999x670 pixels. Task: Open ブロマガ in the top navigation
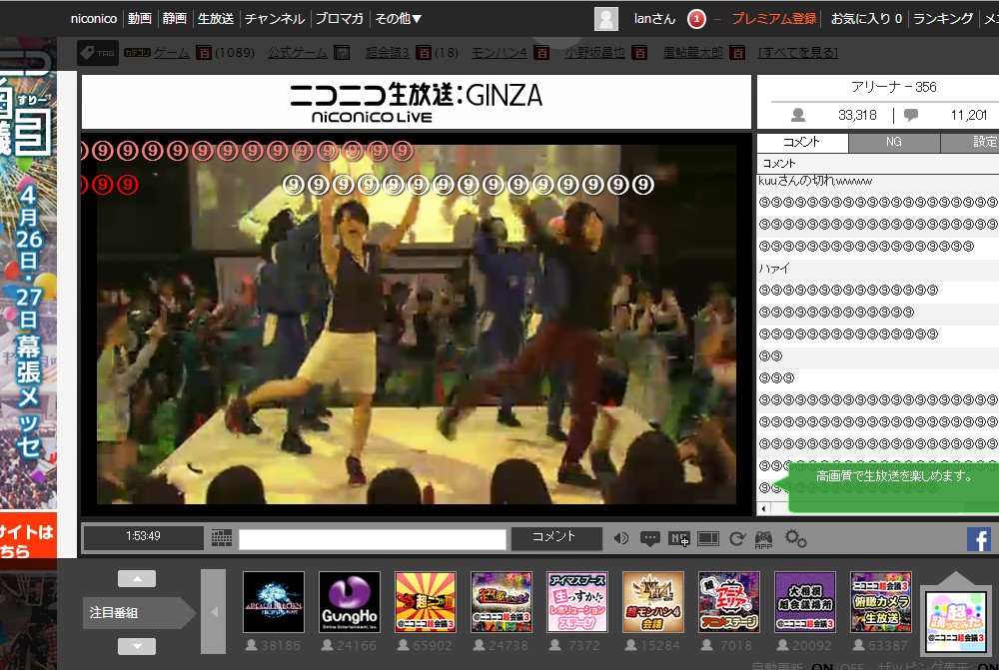[x=339, y=18]
